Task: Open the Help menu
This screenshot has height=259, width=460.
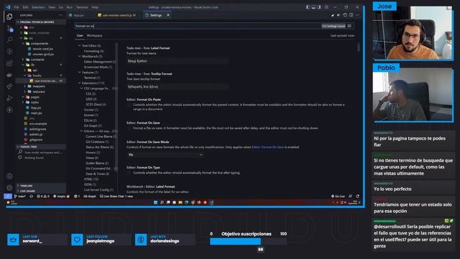Action: [95, 7]
